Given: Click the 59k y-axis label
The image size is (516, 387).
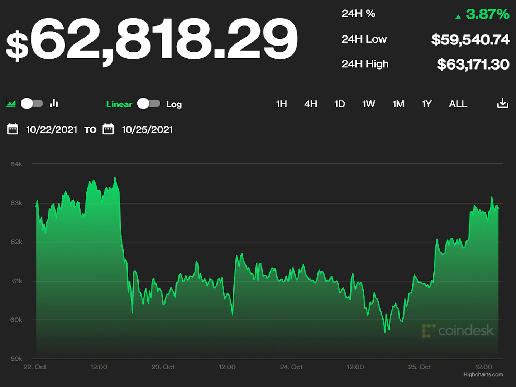Looking at the screenshot, I should [16, 359].
